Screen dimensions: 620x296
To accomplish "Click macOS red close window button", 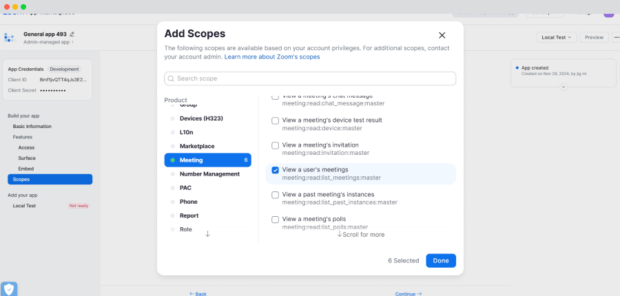I will tap(7, 7).
